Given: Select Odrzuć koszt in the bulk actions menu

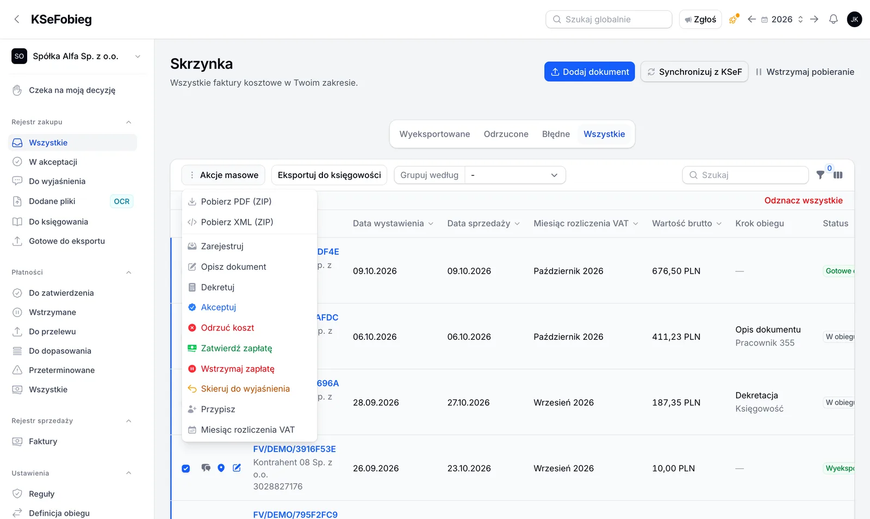Looking at the screenshot, I should pos(249,328).
